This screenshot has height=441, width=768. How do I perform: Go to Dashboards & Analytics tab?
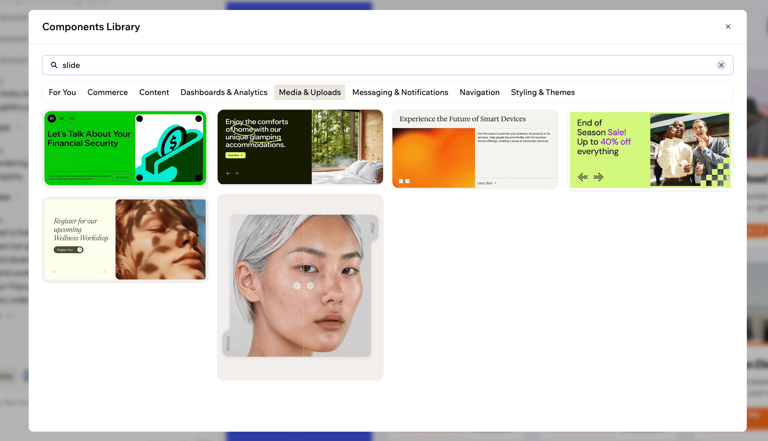click(224, 92)
